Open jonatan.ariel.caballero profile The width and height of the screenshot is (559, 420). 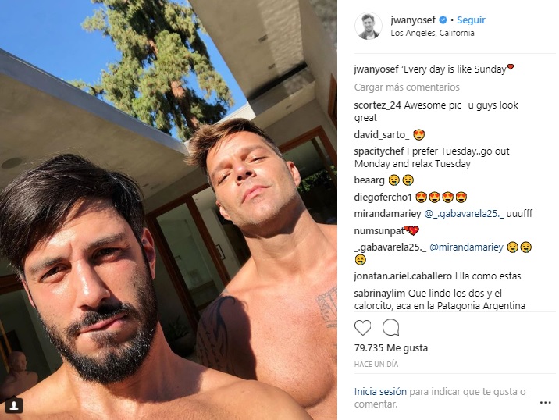pyautogui.click(x=403, y=276)
